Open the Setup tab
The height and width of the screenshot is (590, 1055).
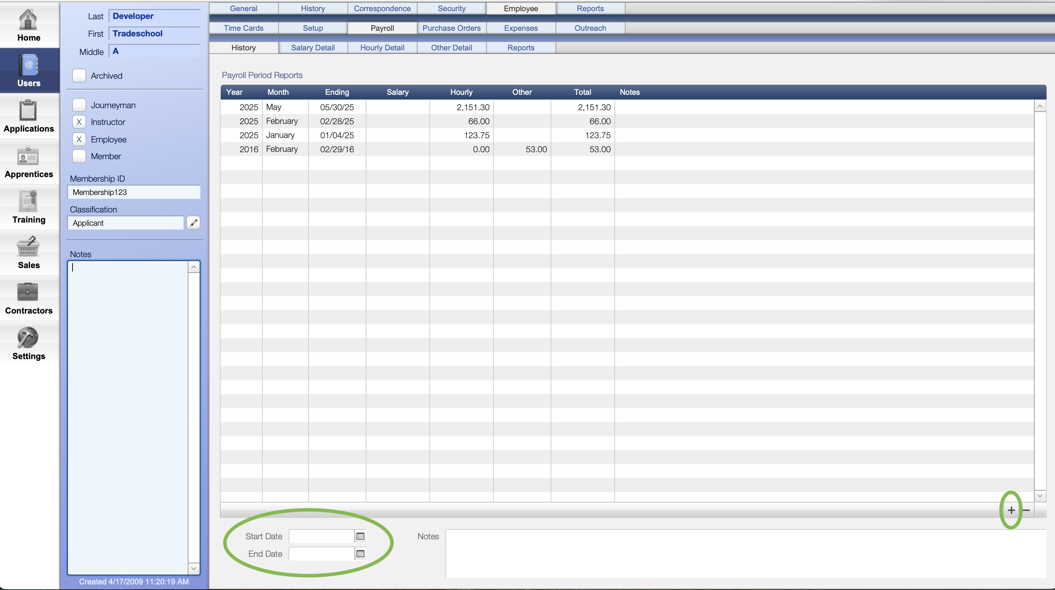tap(313, 28)
